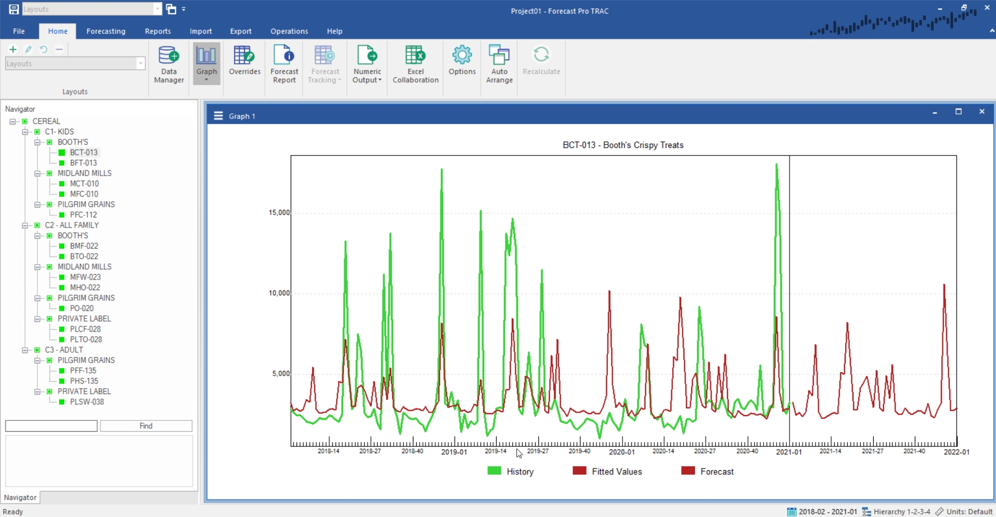This screenshot has width=996, height=517.
Task: Open the Overrides window
Action: click(x=244, y=61)
